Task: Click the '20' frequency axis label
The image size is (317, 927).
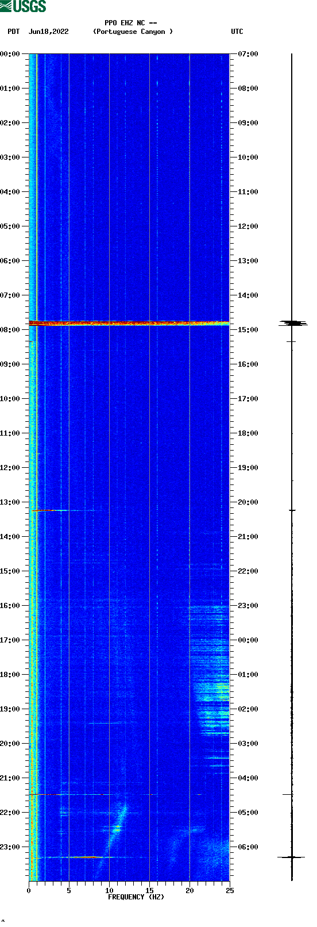Action: pos(190,891)
